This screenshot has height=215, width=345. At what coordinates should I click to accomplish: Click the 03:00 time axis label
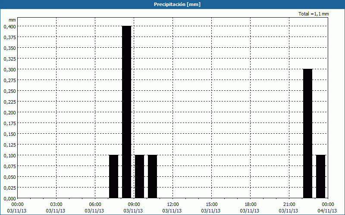56,205
